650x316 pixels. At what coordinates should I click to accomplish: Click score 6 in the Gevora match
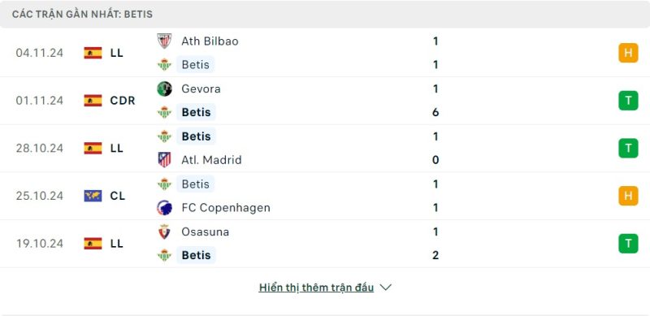(x=435, y=112)
